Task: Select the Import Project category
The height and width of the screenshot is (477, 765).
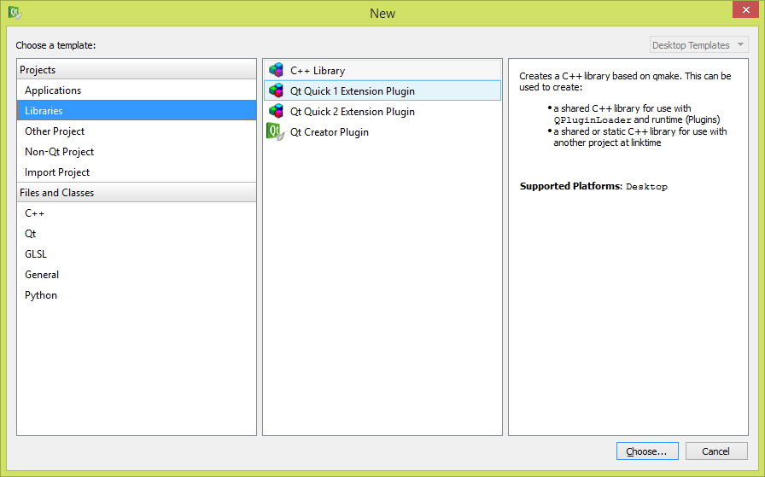Action: tap(137, 172)
